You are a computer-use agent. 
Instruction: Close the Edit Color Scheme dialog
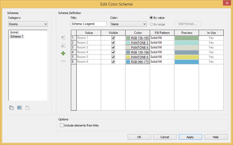[x=227, y=3]
